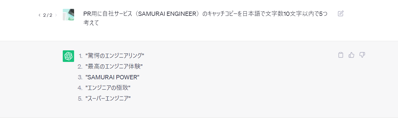Image resolution: width=398 pixels, height=140 pixels.
Task: Click the green ChatGPT logo avatar
Action: [x=68, y=56]
